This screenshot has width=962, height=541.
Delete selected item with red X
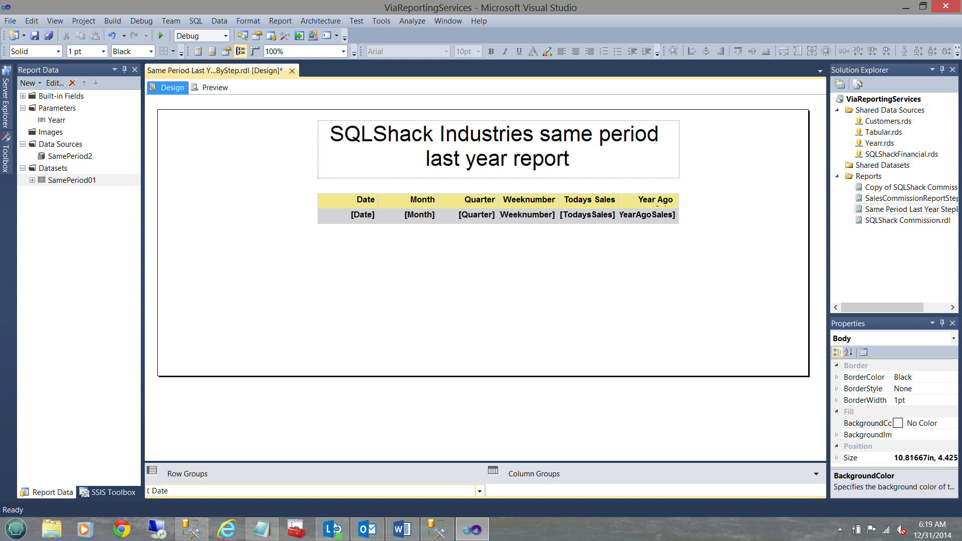72,83
